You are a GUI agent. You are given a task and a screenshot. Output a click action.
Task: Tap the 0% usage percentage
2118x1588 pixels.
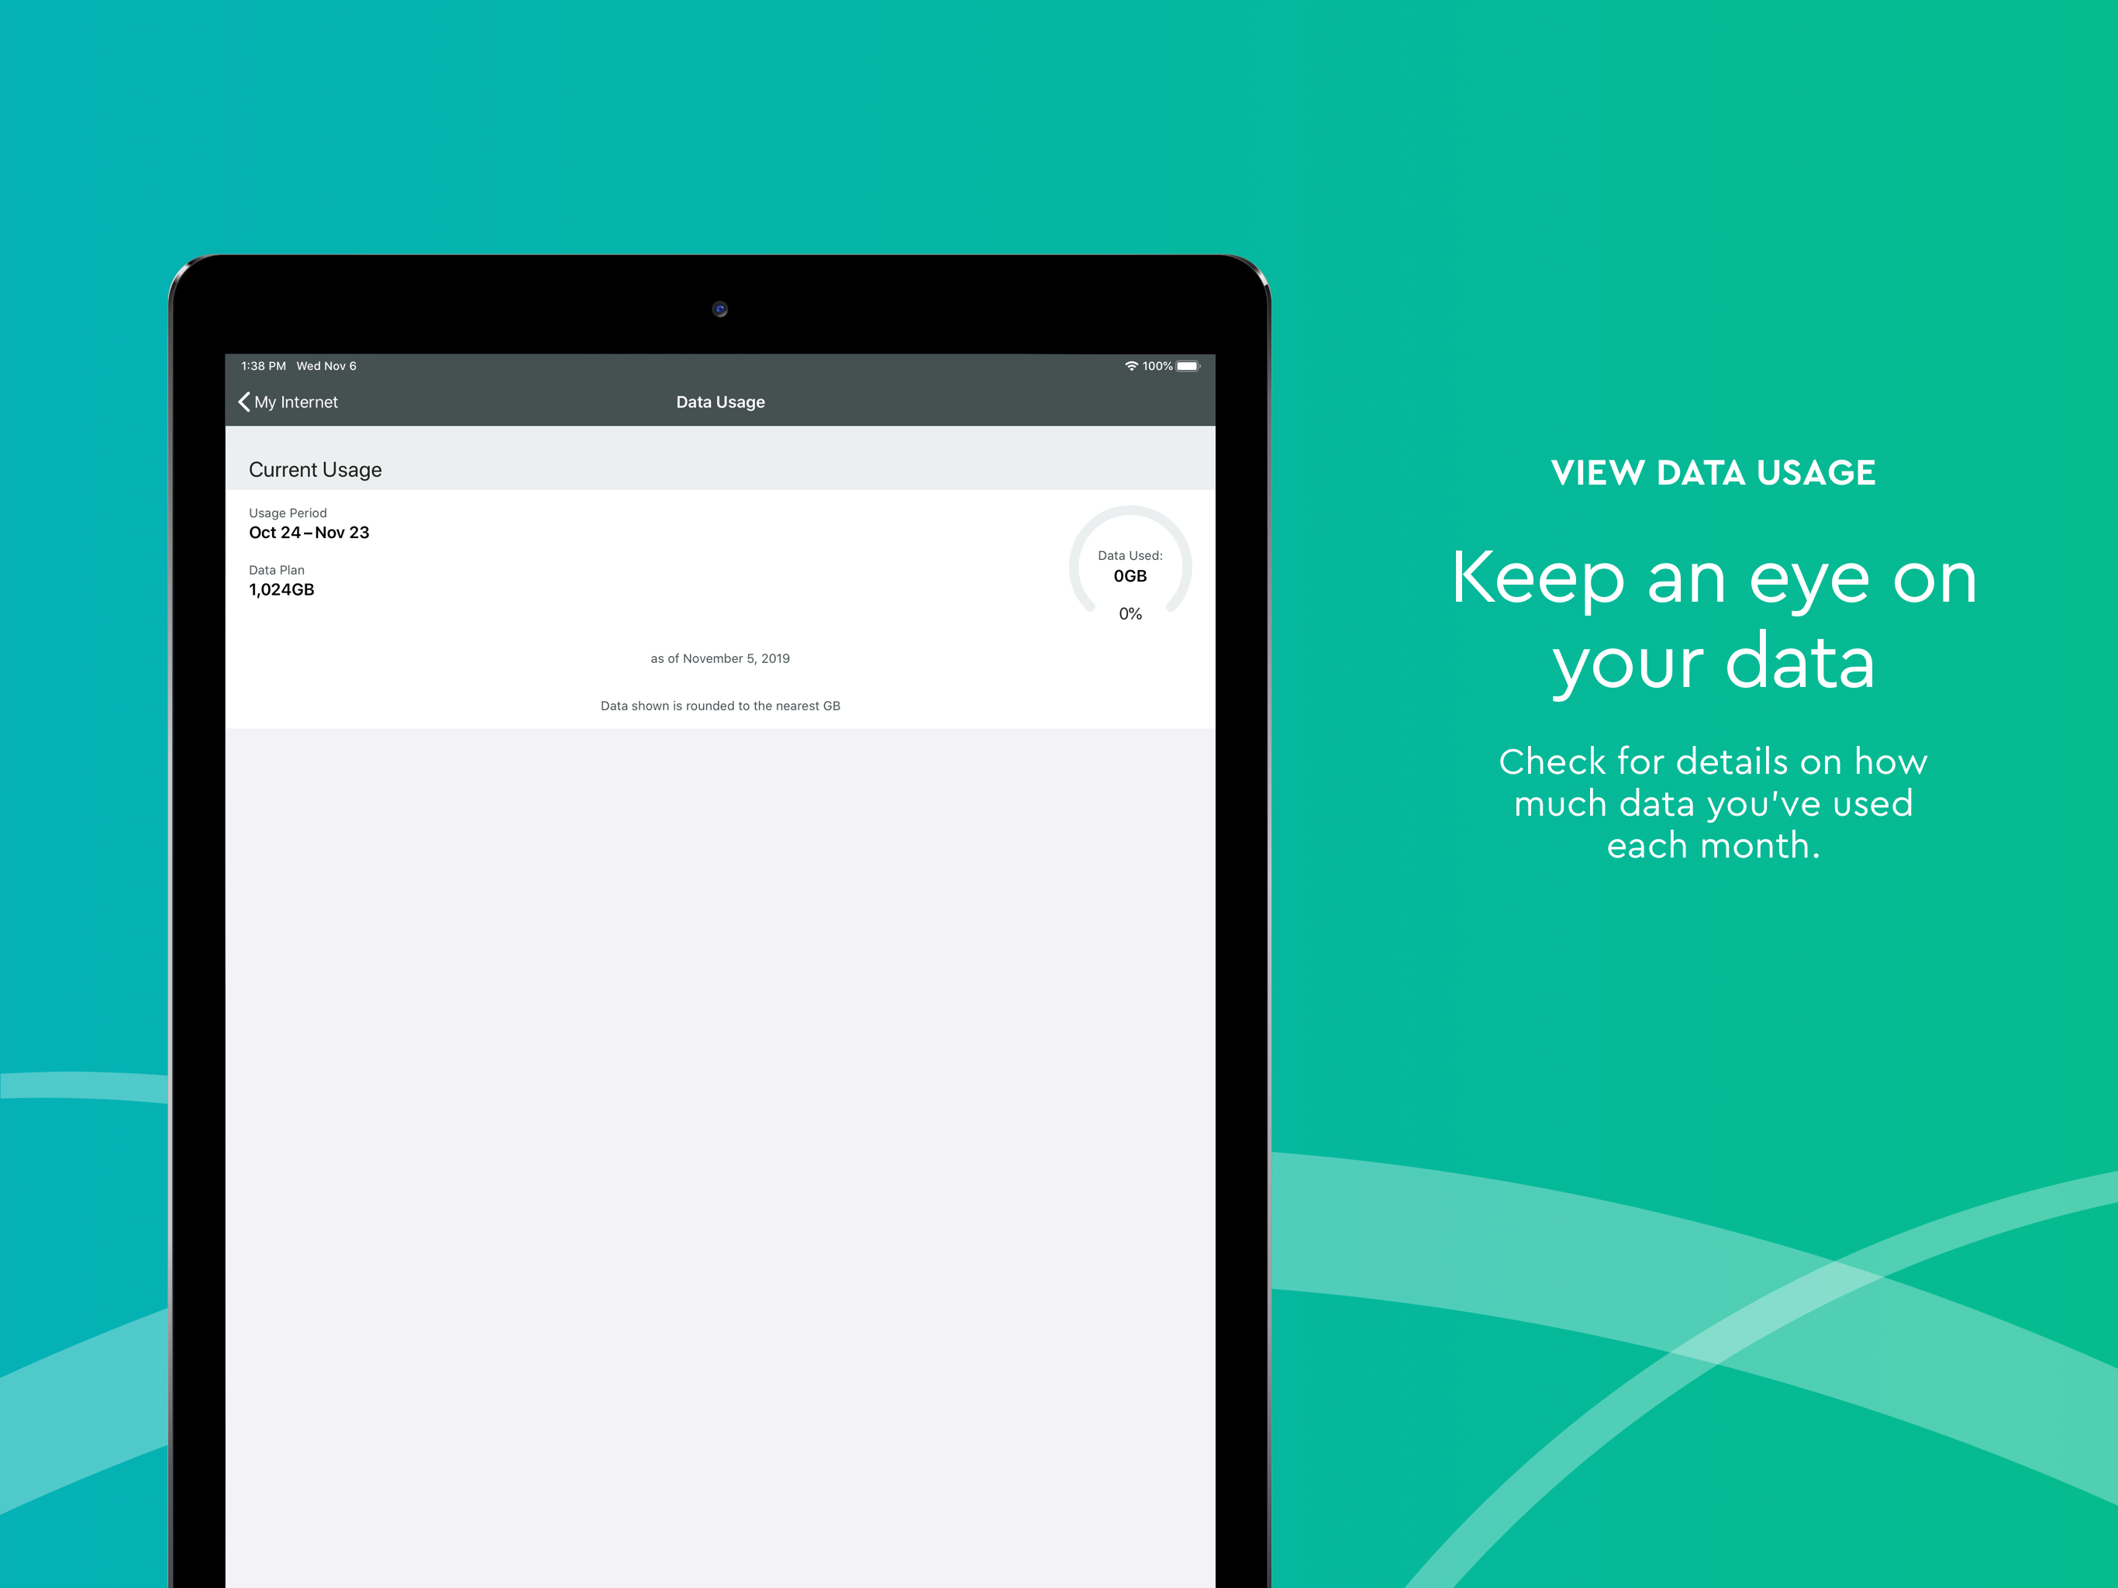tap(1130, 614)
